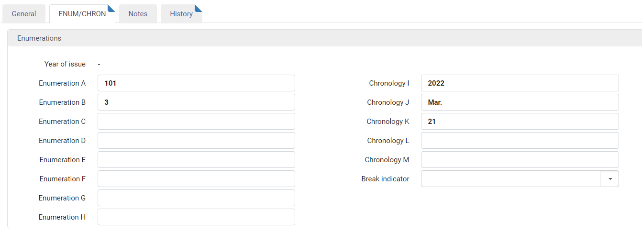Select the Enumeration F input box

coord(196,179)
